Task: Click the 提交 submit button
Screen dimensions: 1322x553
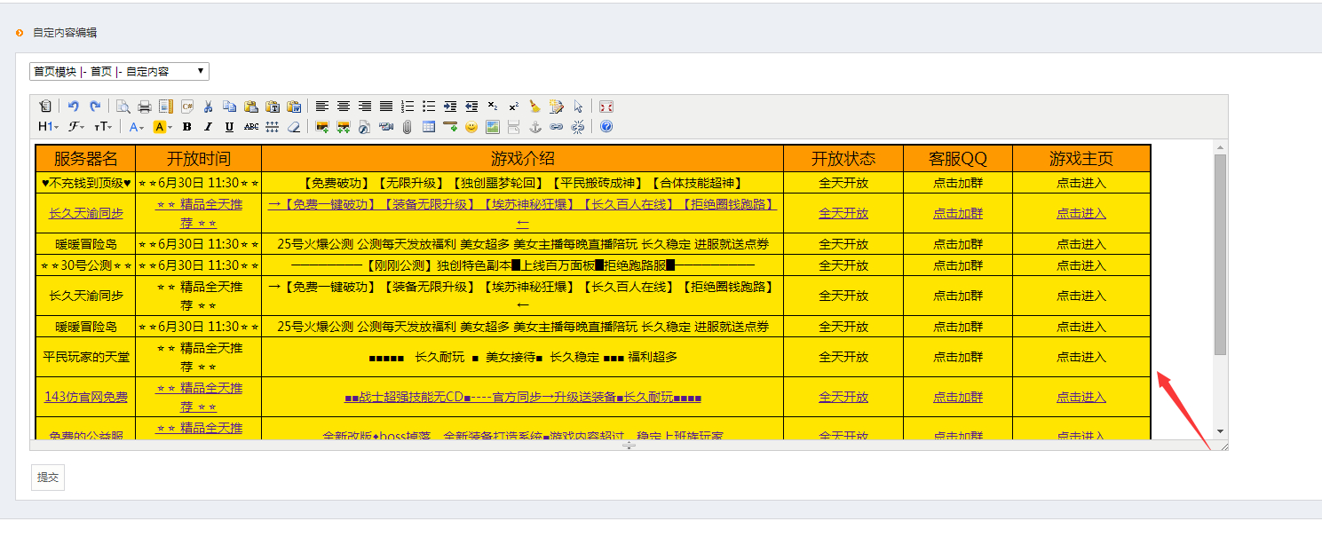Action: 47,477
